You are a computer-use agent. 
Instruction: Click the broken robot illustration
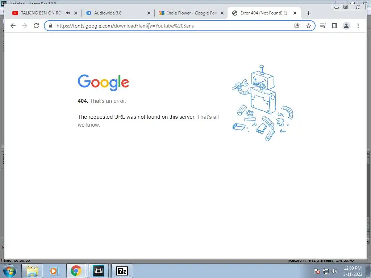262,103
